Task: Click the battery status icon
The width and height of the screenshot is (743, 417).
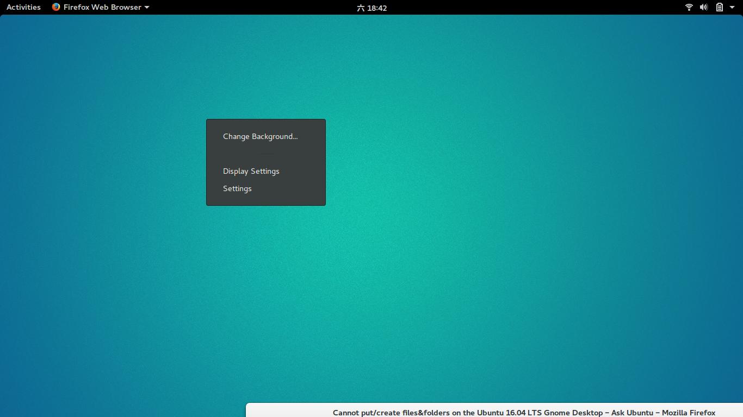Action: point(719,7)
